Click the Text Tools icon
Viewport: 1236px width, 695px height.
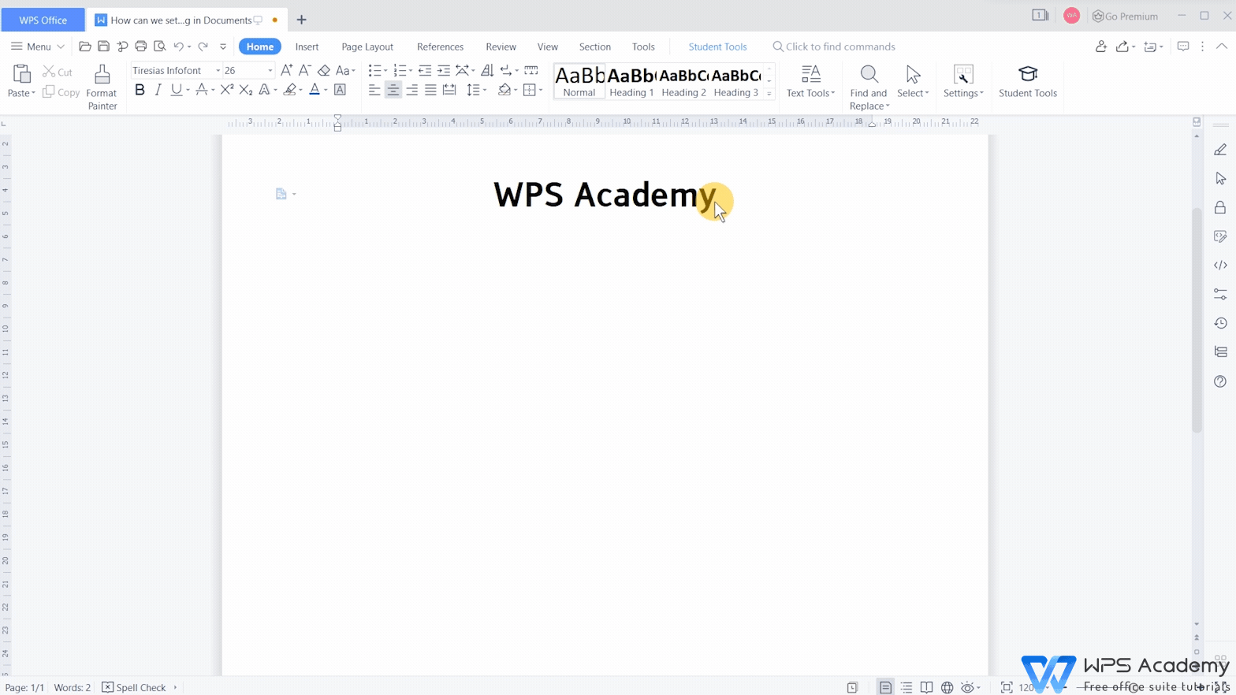(810, 74)
